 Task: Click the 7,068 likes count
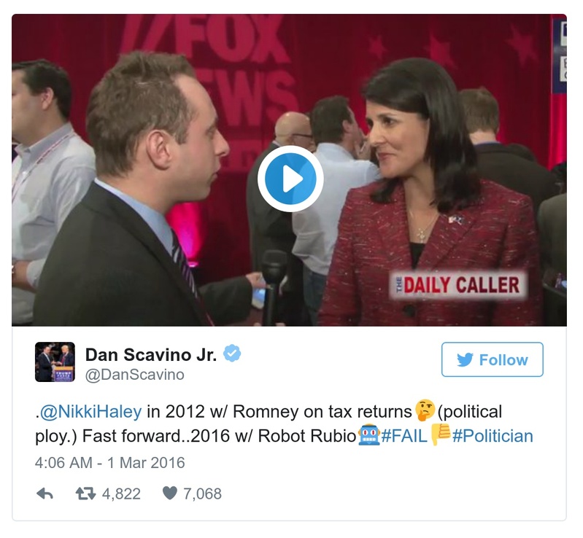tap(202, 494)
